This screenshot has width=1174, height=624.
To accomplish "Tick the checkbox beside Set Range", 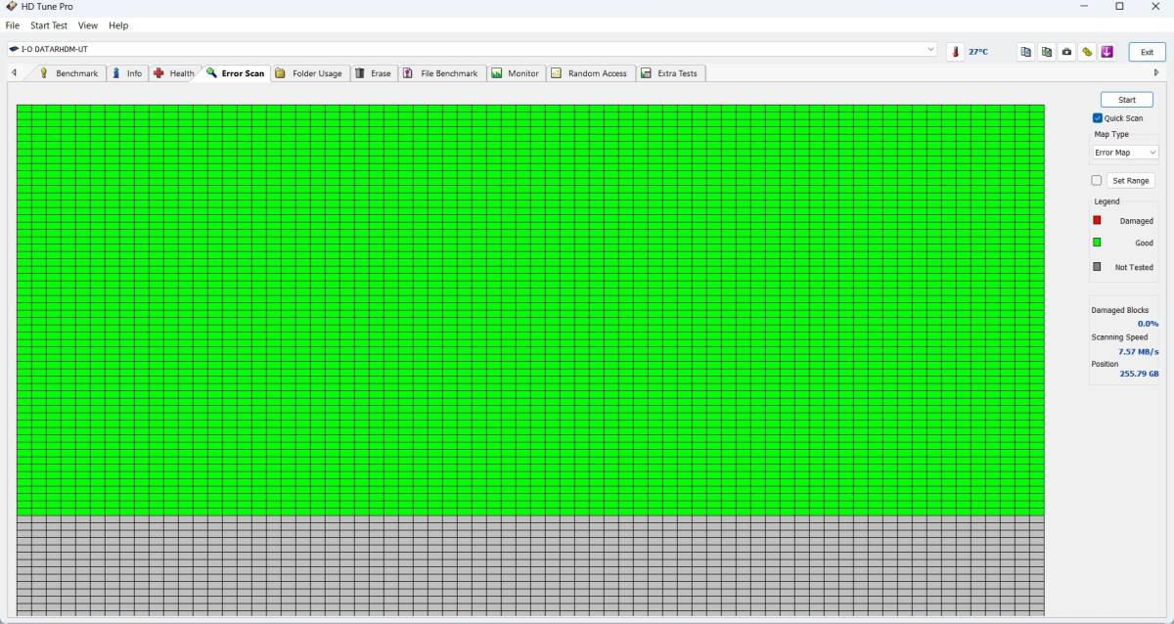I will point(1097,181).
